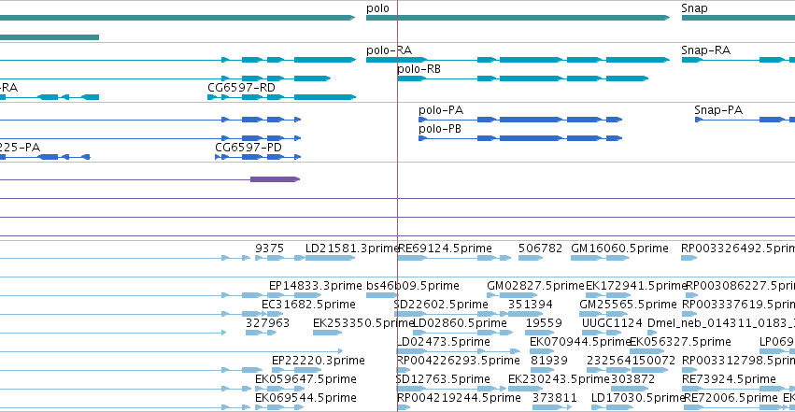Select RE72006.5prime EST label
This screenshot has width=795, height=412.
(x=731, y=398)
